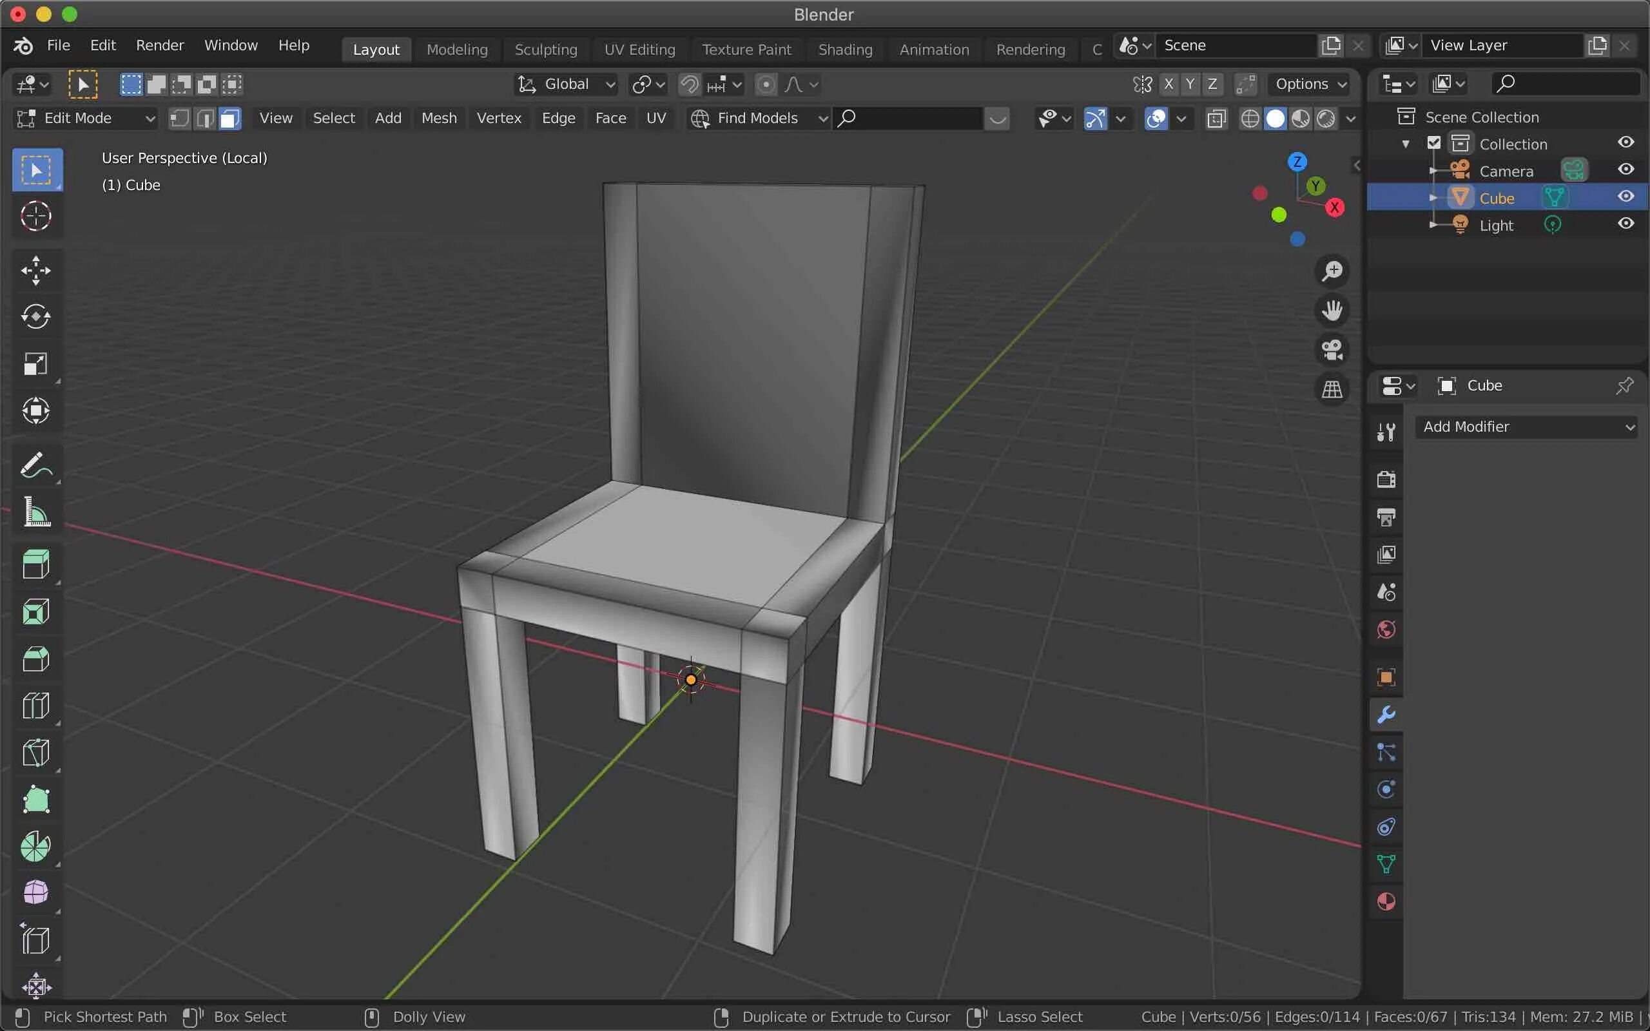Pick the Loop Cut tool
This screenshot has width=1650, height=1031.
35,706
